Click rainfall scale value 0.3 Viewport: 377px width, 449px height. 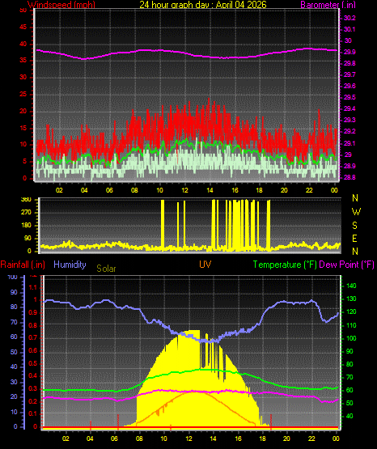point(33,389)
